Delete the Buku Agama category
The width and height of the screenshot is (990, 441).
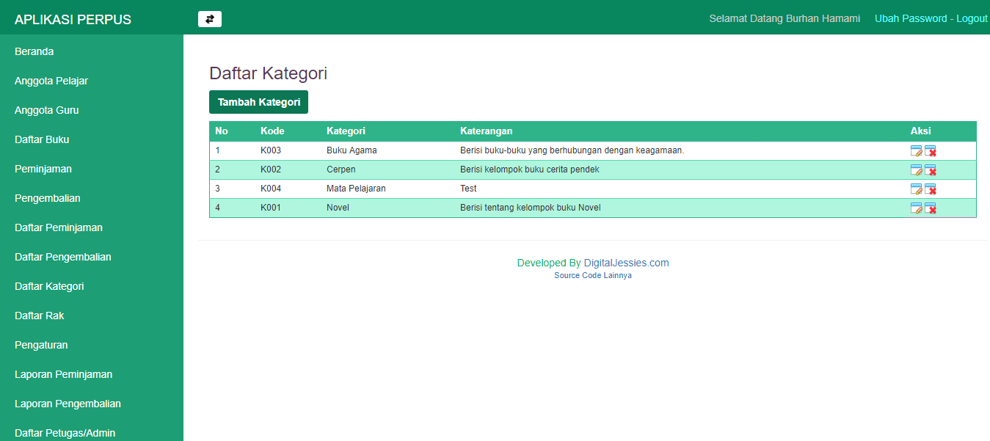pos(930,151)
